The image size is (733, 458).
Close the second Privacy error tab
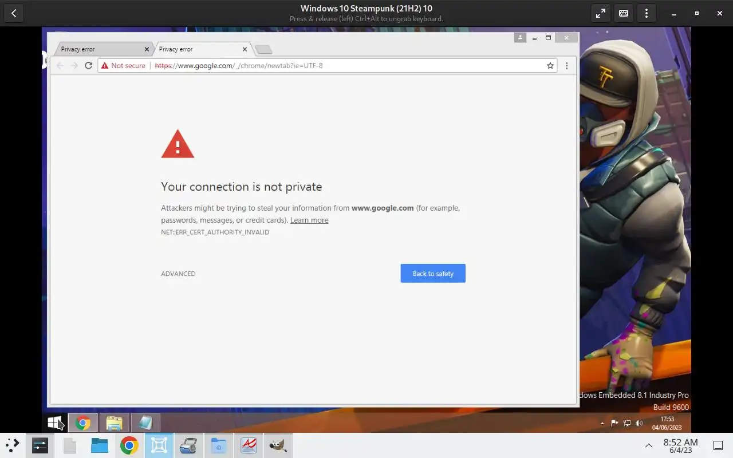[245, 49]
